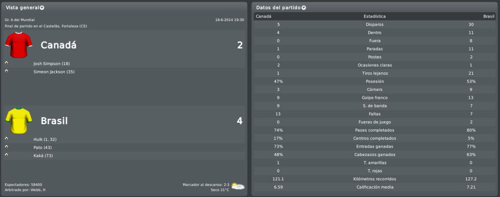Open the Brasil team name link
The width and height of the screenshot is (500, 197).
tap(54, 121)
